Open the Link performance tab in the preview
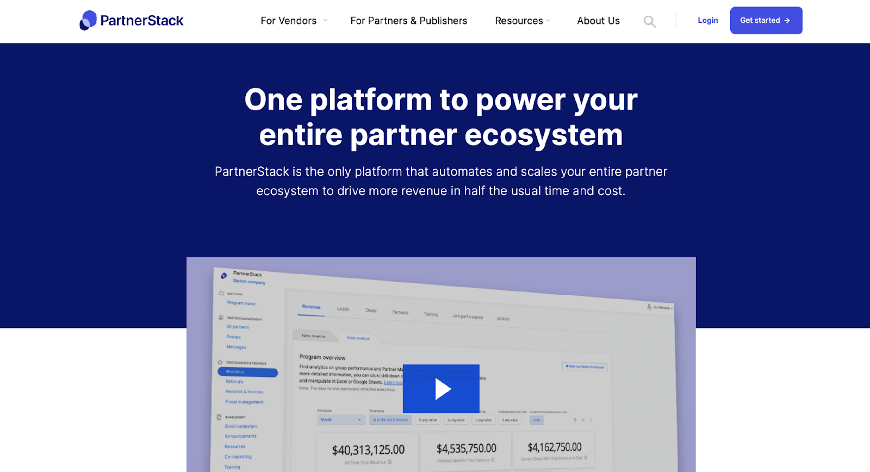Screen dimensions: 870x472 pyautogui.click(x=468, y=316)
